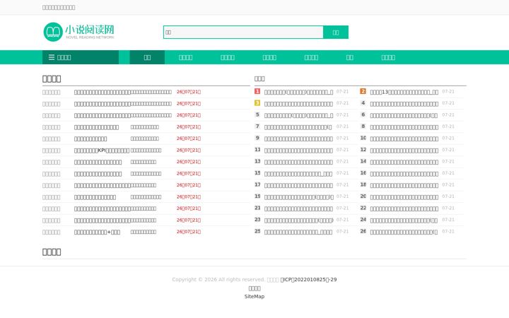Open the ranking title numbered 23
The width and height of the screenshot is (509, 318).
tap(299, 220)
